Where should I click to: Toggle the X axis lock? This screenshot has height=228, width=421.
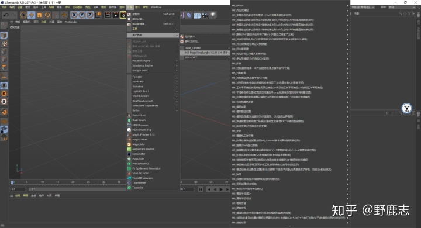tap(74, 15)
